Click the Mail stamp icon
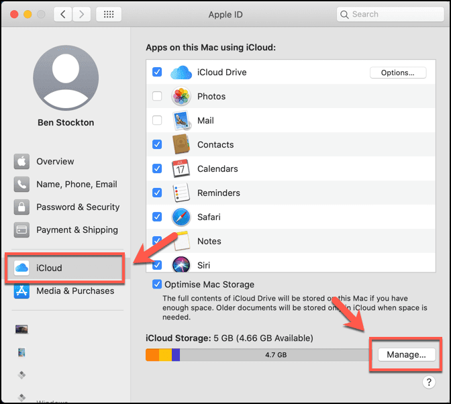 click(181, 121)
